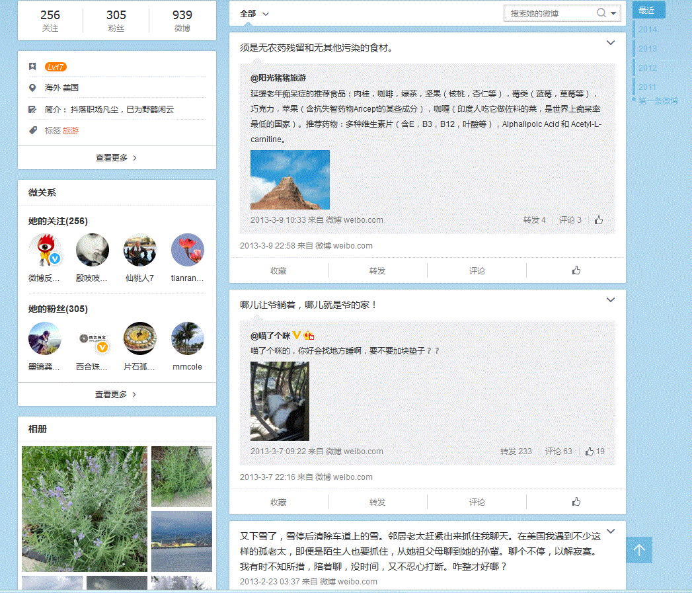Select 2013 in the timeline navigation
The image size is (692, 593).
tap(648, 48)
